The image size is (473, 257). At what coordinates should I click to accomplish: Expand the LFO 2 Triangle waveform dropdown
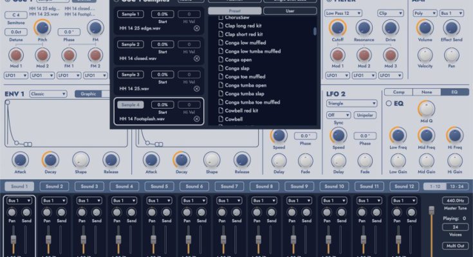[351, 103]
